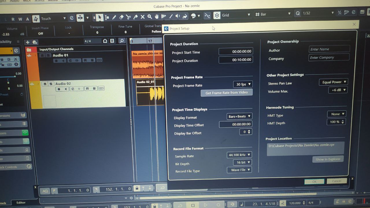Image resolution: width=370 pixels, height=208 pixels.
Task: Mute the Audio 01 track
Action: click(42, 55)
